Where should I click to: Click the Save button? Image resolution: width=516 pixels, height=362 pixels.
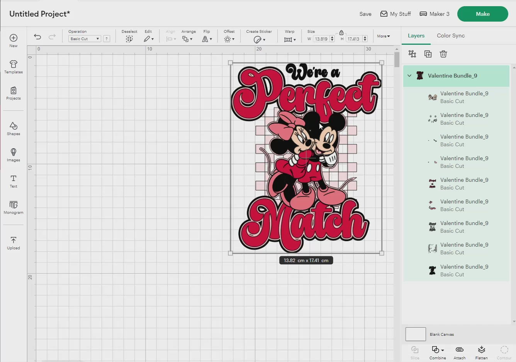[x=365, y=14]
